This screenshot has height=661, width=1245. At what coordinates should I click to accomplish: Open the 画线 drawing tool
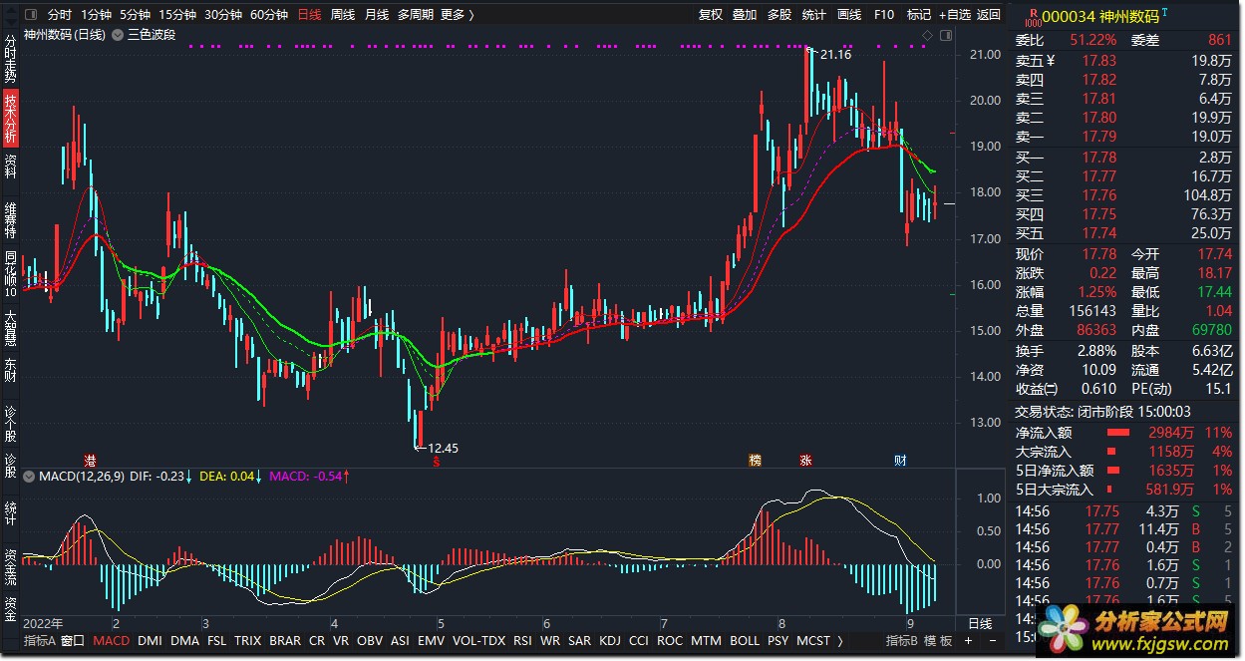point(849,15)
